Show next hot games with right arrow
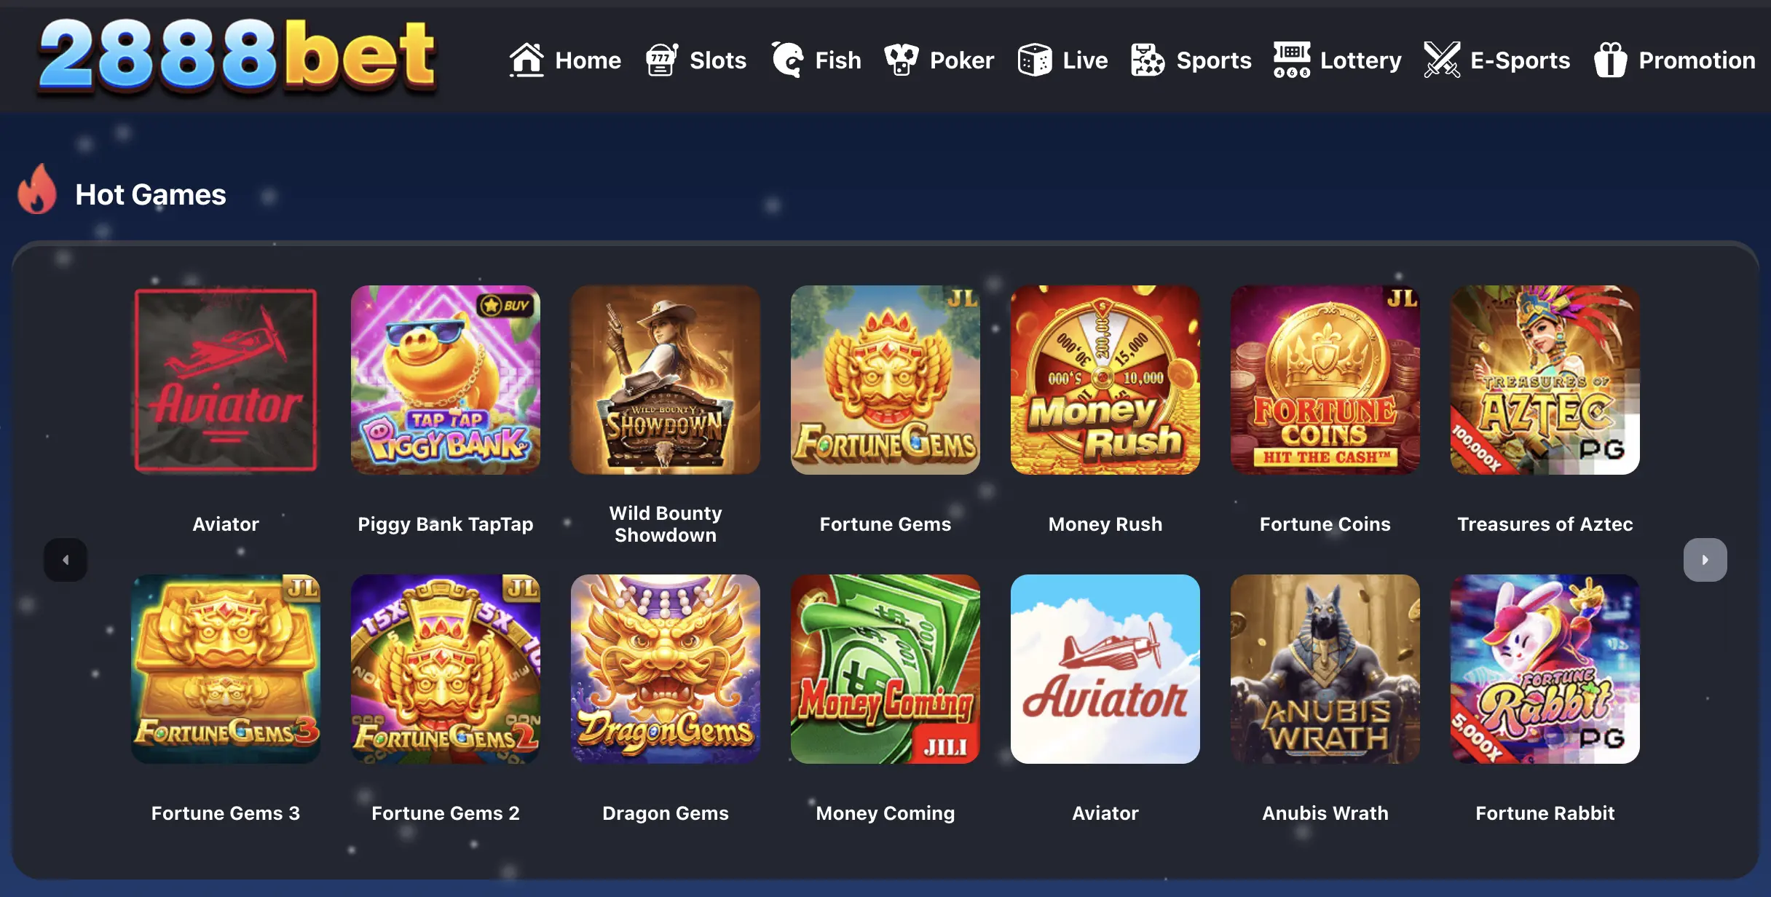1771x897 pixels. [x=1705, y=560]
